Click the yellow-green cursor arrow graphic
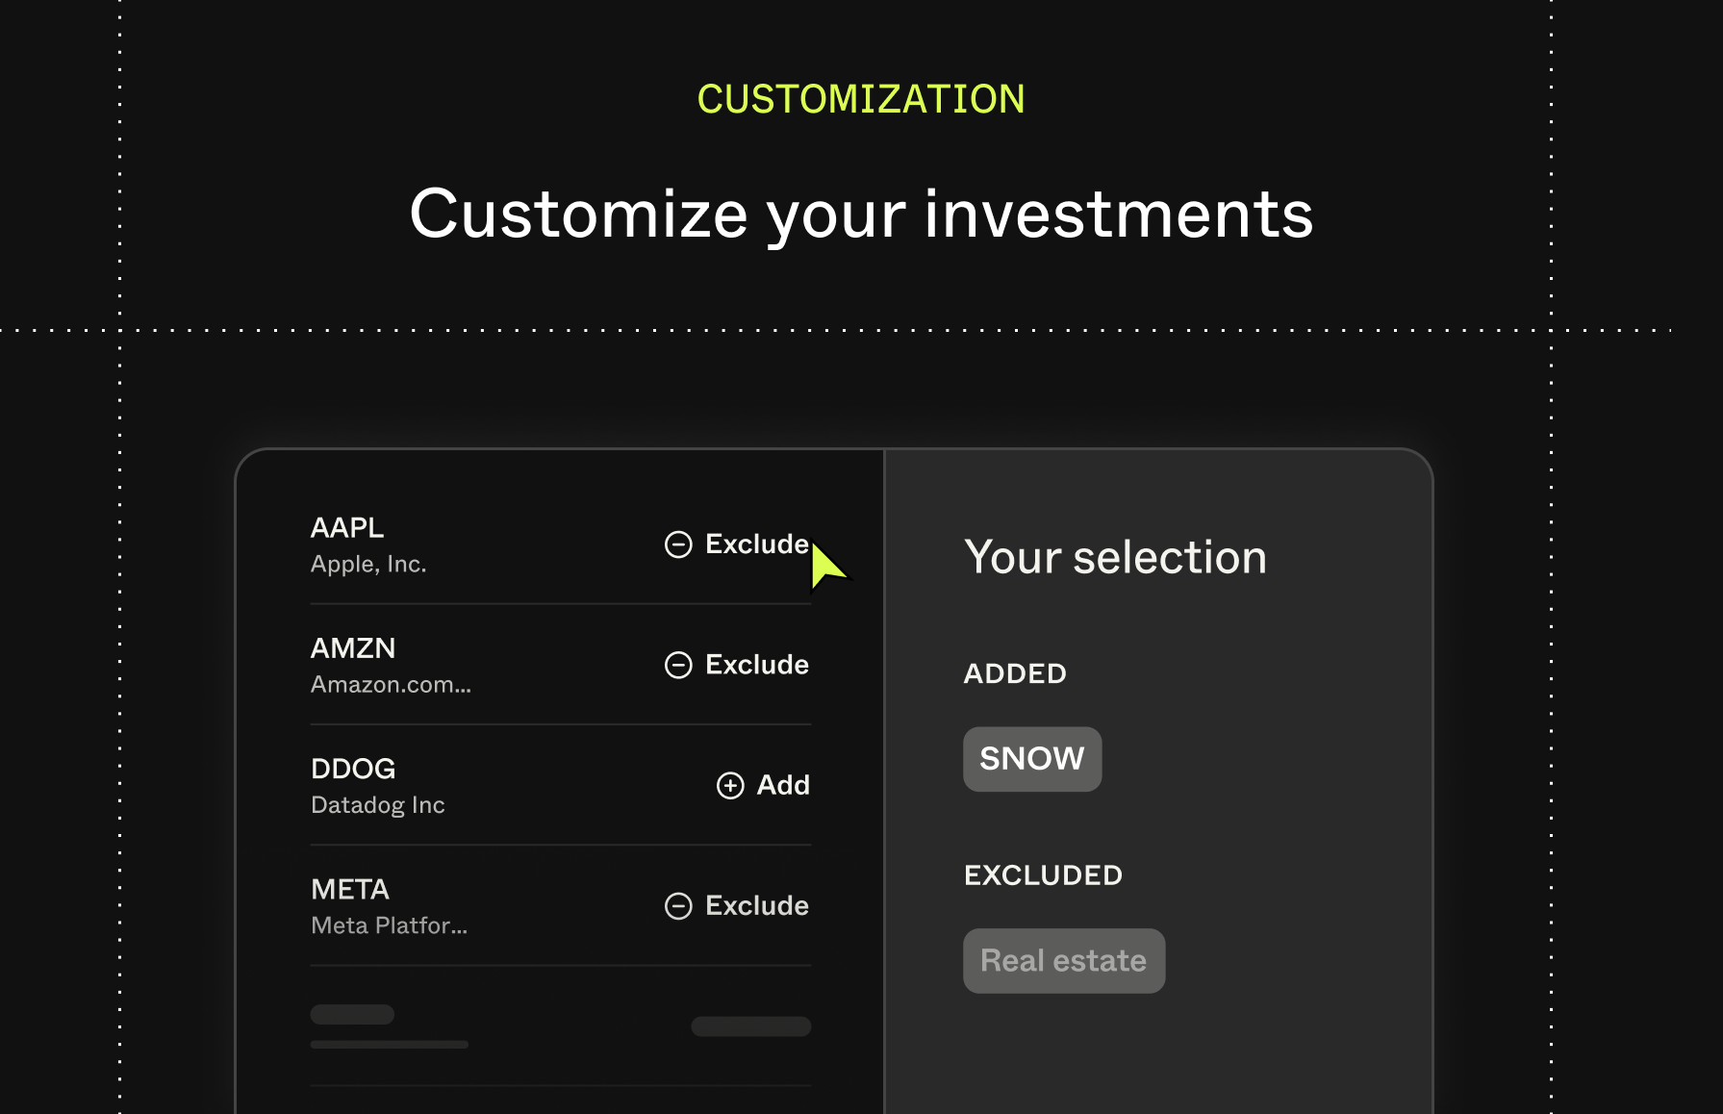1723x1114 pixels. coord(828,566)
